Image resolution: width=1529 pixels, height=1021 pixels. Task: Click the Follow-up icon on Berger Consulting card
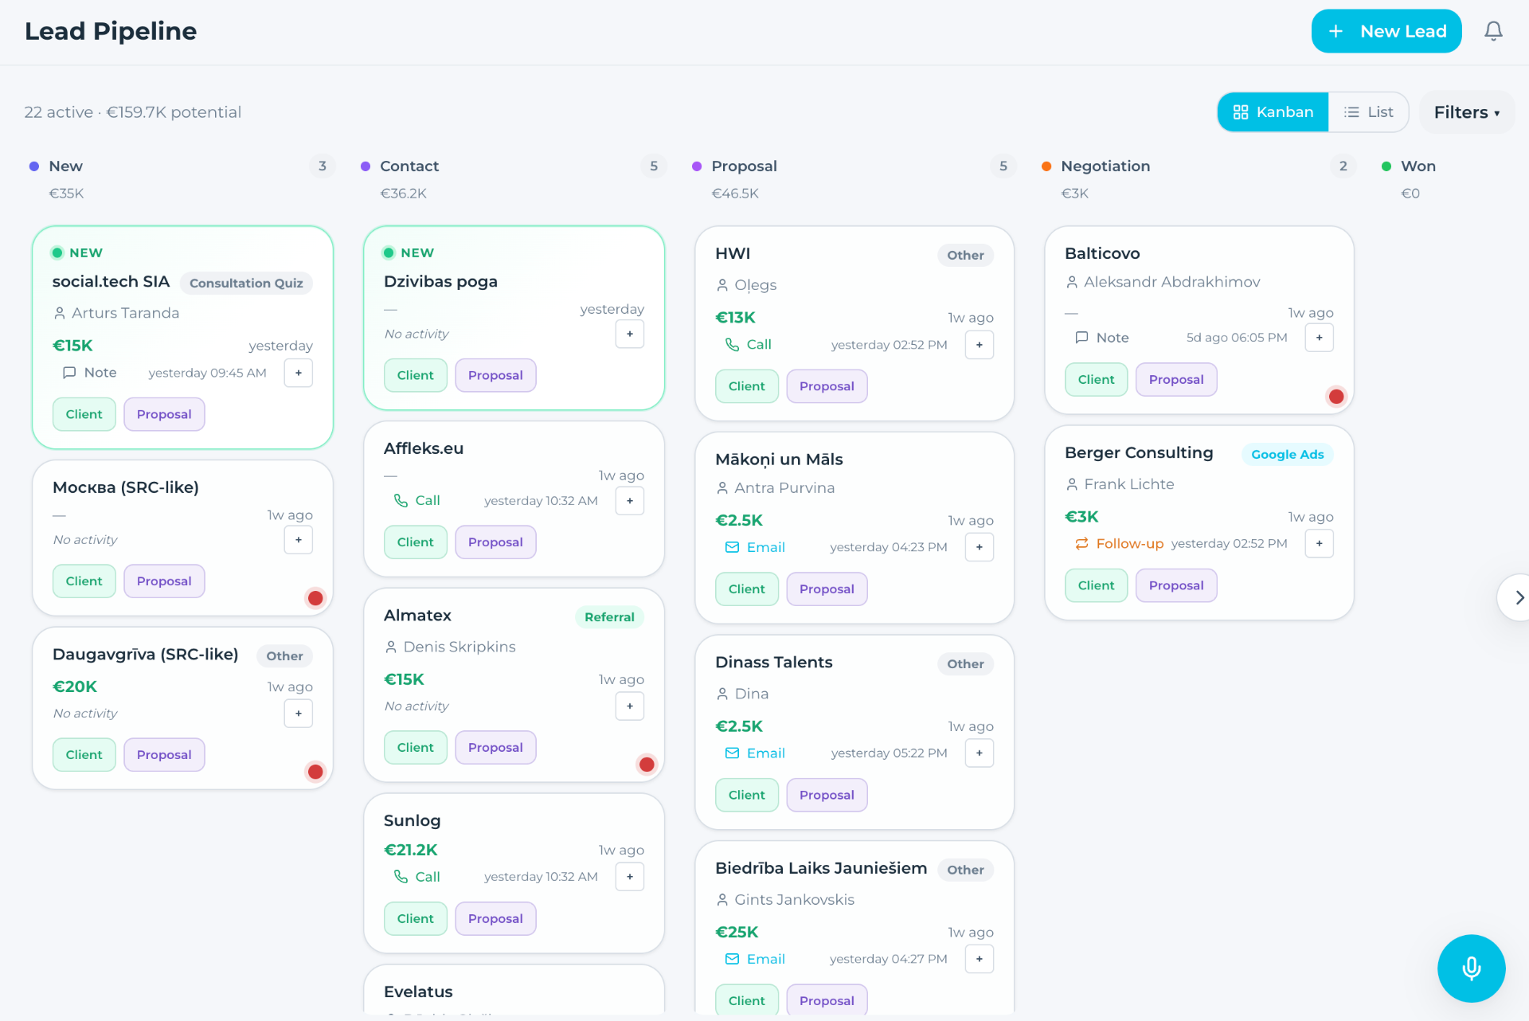[1081, 543]
